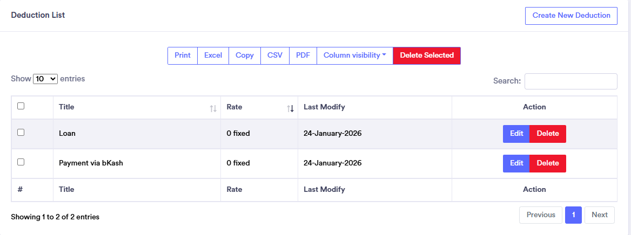Expand the Column visibility dropdown
This screenshot has height=235, width=631.
(354, 56)
